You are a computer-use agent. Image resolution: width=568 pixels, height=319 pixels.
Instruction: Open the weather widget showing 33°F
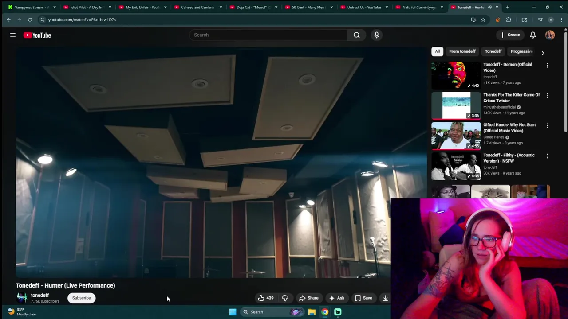(x=21, y=312)
